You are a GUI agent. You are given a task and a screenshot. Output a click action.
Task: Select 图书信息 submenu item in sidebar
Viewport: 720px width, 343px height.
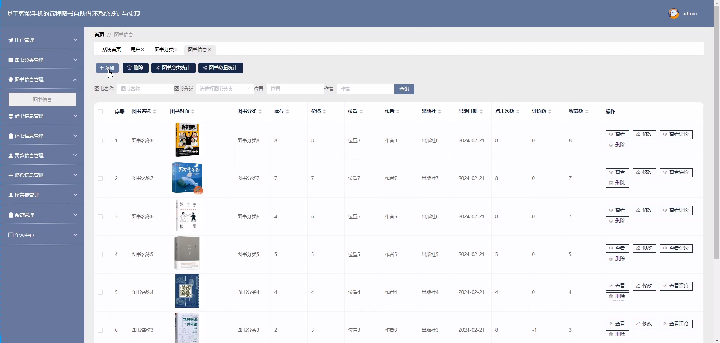(x=42, y=100)
